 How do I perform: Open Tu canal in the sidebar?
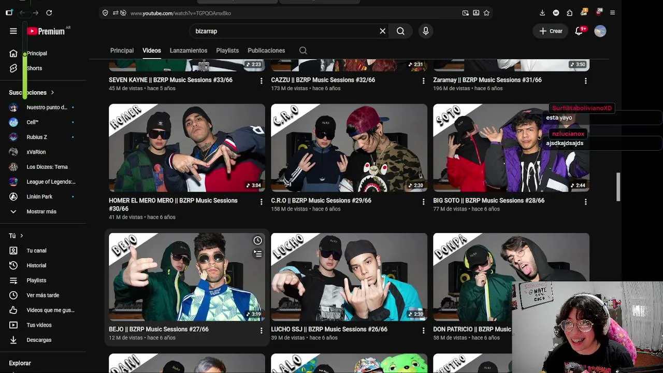coord(36,251)
